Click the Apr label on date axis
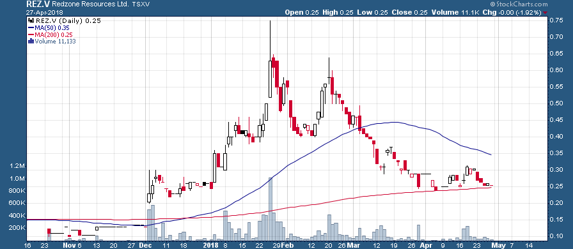Viewport: 573px width, 249px height. pyautogui.click(x=425, y=245)
